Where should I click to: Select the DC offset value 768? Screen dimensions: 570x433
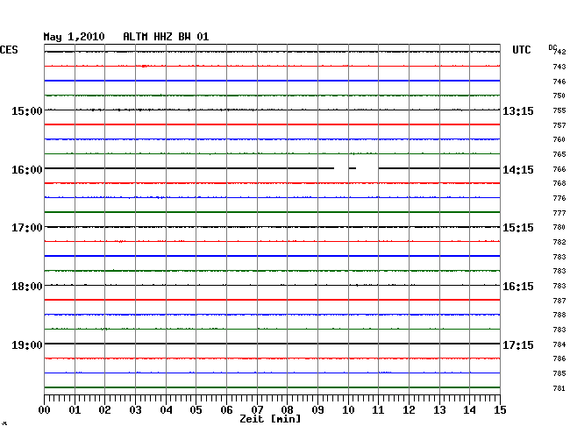[x=559, y=183]
